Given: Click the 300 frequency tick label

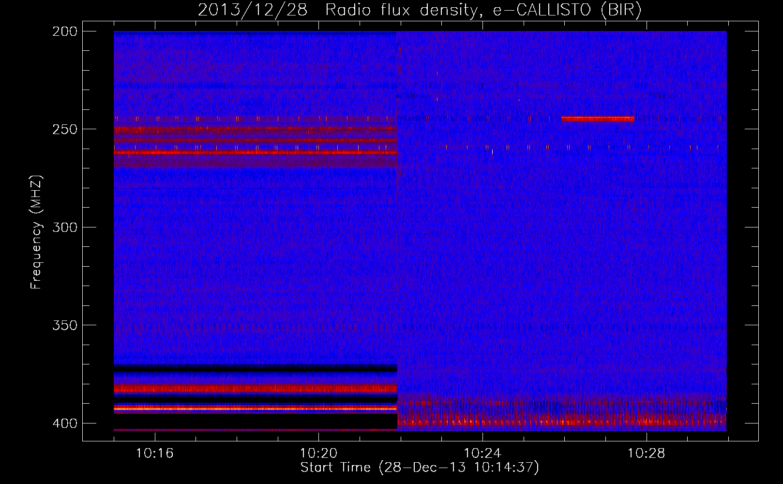Looking at the screenshot, I should [x=65, y=227].
